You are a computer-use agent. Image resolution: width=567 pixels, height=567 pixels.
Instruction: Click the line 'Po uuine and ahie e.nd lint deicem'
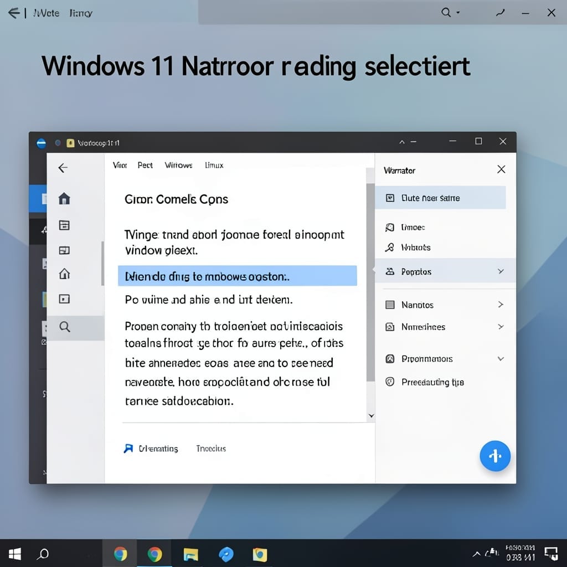tap(209, 300)
